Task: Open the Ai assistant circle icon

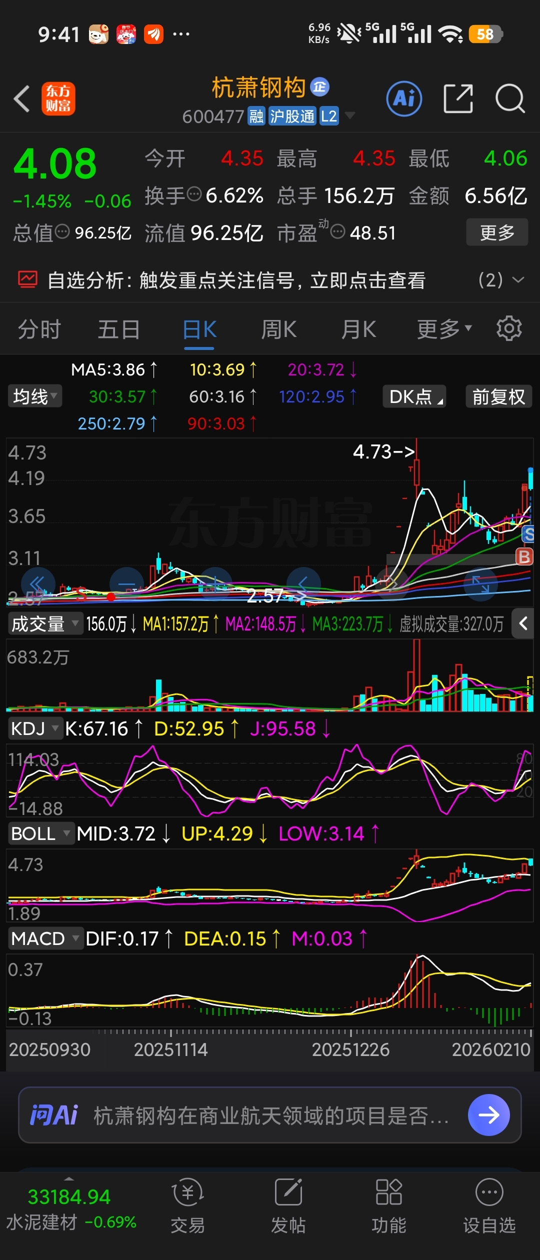Action: [404, 98]
